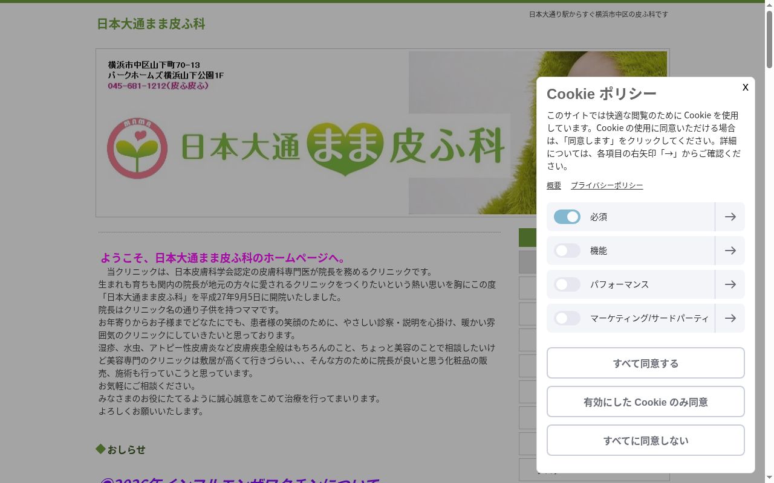774x483 pixels.
Task: Toggle the 必須 cookie switch
Action: [x=567, y=217]
